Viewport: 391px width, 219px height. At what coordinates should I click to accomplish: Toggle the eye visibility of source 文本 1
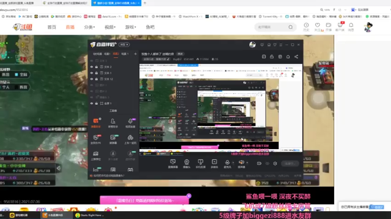tap(92, 73)
